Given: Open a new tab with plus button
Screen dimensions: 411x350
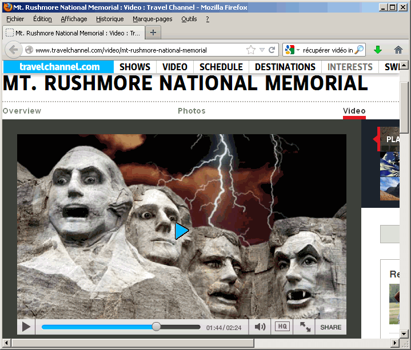Looking at the screenshot, I should click(x=153, y=33).
